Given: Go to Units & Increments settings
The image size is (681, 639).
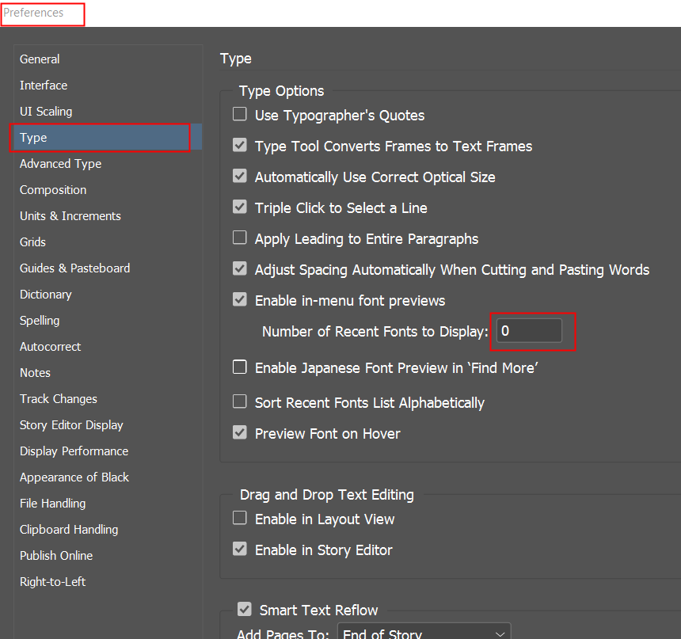Looking at the screenshot, I should click(x=70, y=216).
